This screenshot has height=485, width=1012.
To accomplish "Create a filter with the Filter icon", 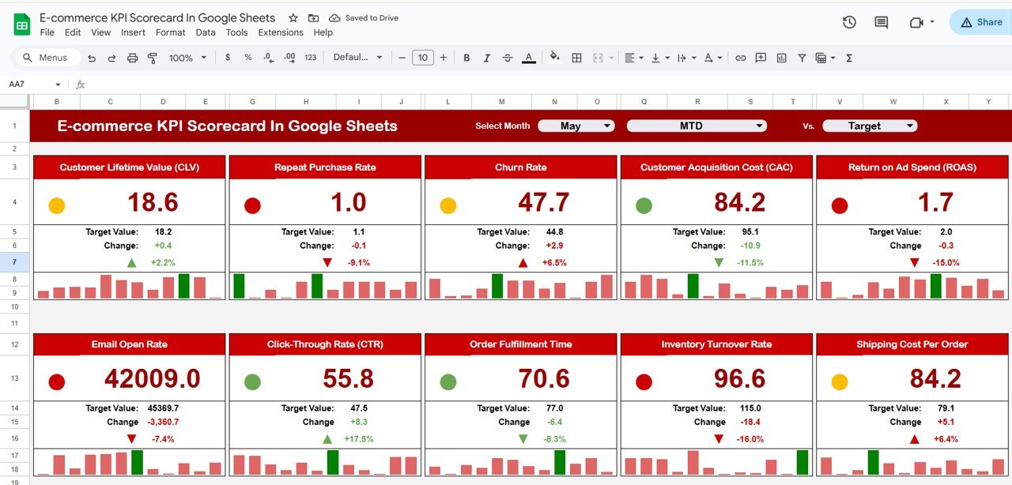I will point(801,57).
